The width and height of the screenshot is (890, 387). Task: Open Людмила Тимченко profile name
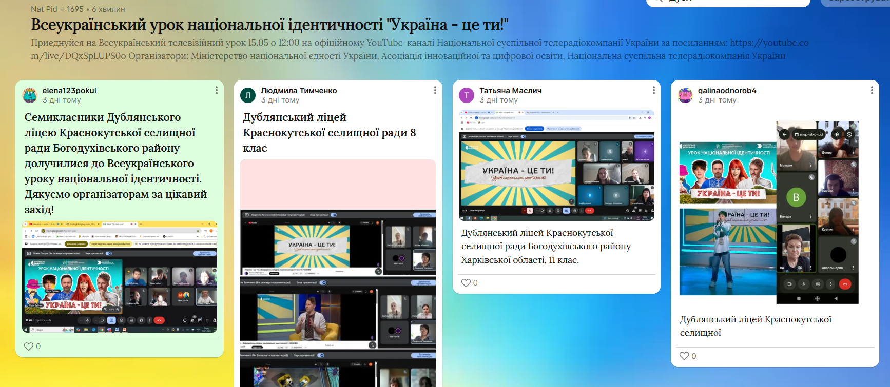299,91
